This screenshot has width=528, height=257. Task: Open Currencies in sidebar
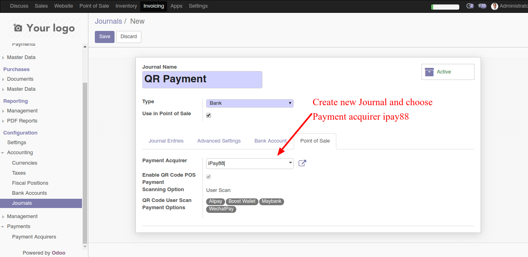(x=25, y=163)
